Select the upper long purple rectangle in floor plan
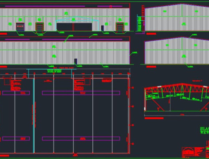 click(81, 93)
